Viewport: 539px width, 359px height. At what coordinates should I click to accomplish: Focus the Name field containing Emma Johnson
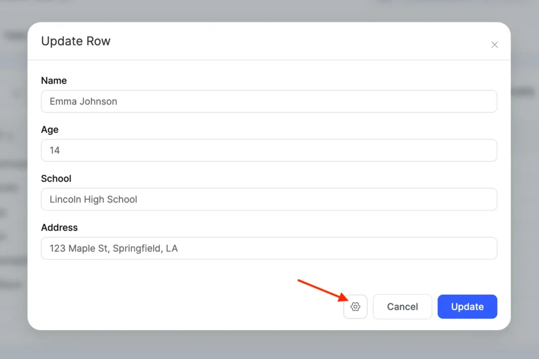(269, 102)
